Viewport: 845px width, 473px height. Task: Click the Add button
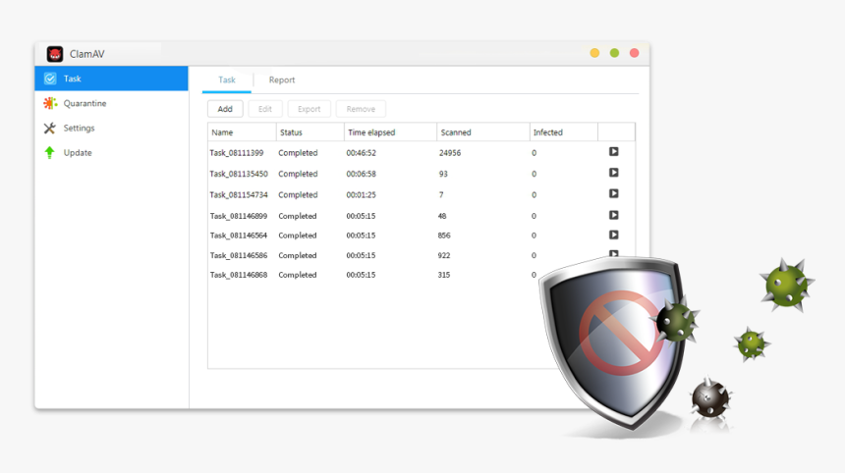(225, 109)
